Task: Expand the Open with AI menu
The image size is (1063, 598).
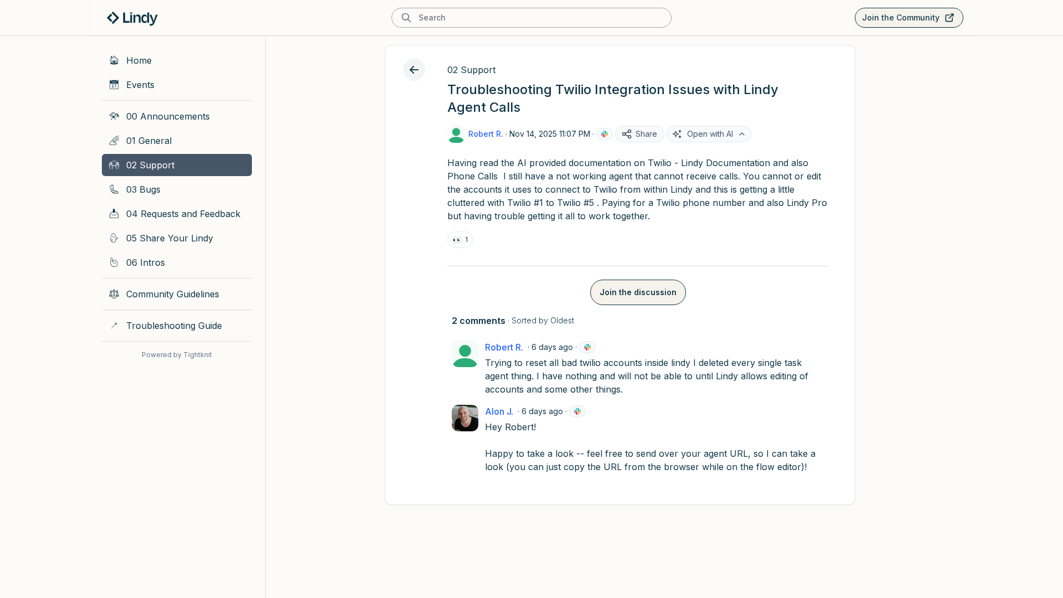Action: click(x=709, y=134)
